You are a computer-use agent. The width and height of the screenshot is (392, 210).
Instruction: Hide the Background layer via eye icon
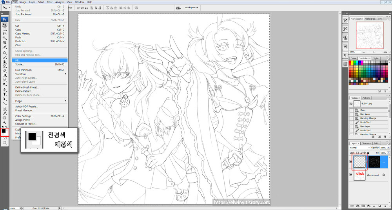[x=351, y=175]
